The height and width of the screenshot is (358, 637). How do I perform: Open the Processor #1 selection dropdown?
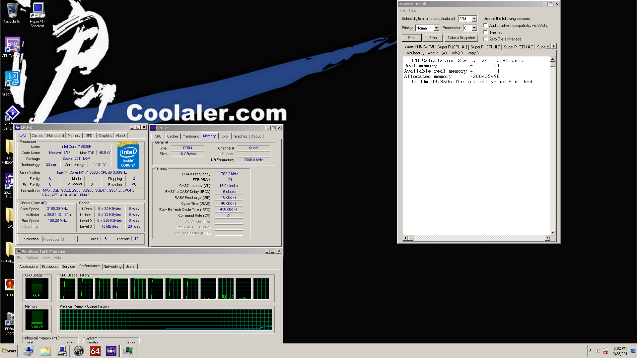click(75, 239)
